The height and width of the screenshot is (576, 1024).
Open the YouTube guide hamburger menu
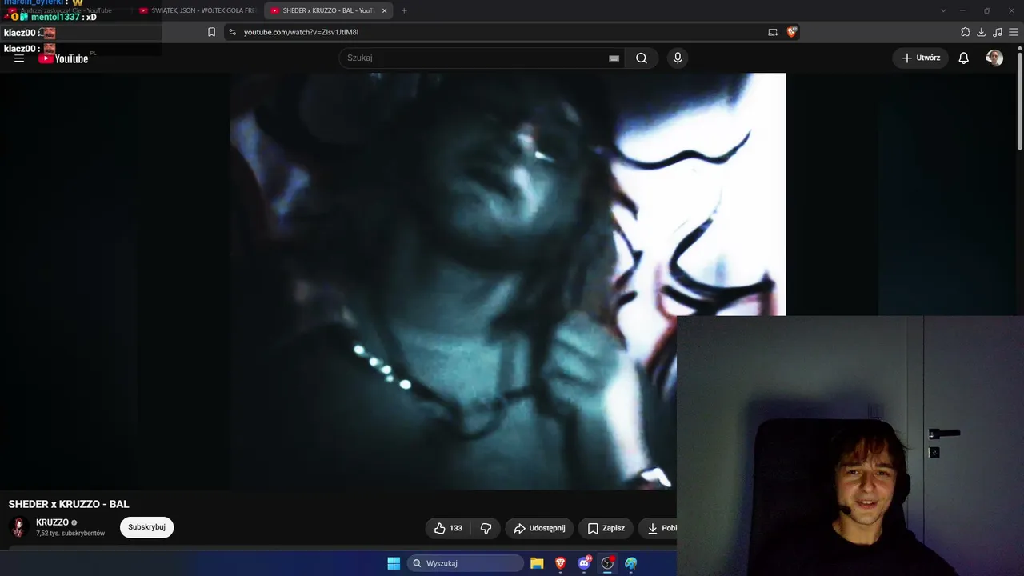tap(19, 58)
